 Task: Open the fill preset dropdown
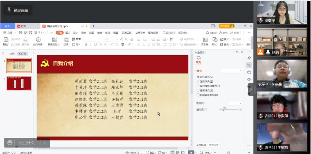231,71
